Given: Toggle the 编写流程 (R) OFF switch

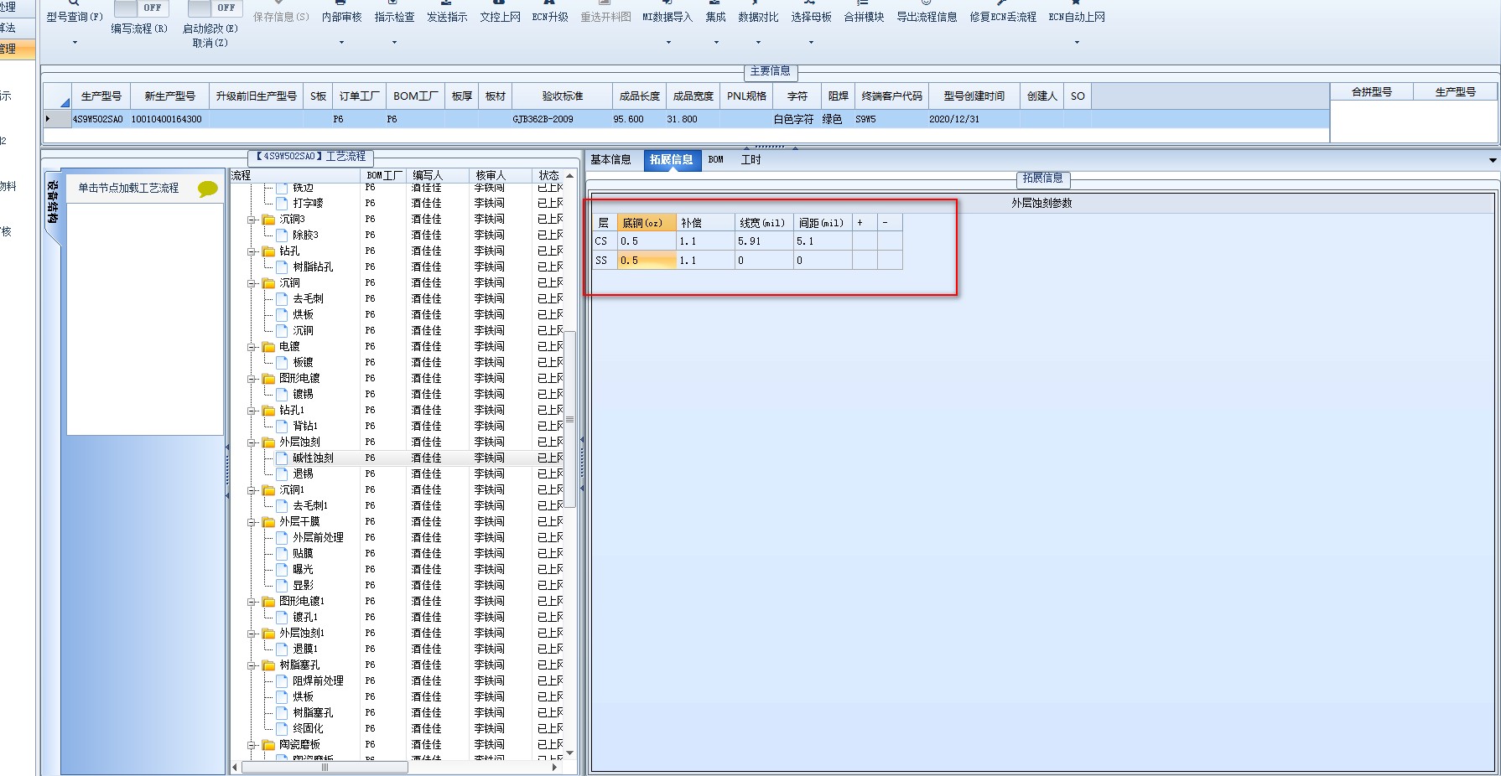Looking at the screenshot, I should coord(141,8).
